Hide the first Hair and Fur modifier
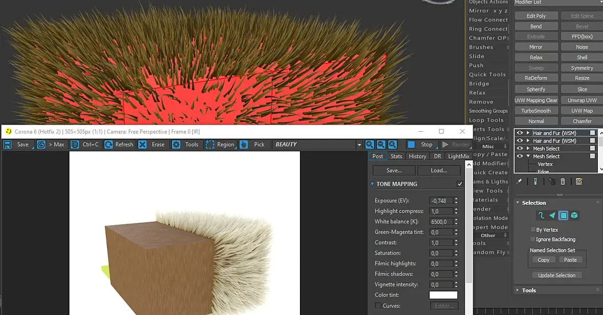The image size is (603, 315). (520, 133)
